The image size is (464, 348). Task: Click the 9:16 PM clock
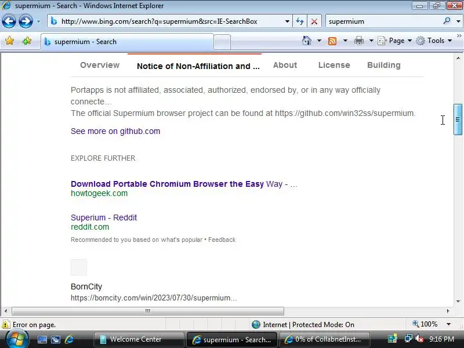[441, 339]
